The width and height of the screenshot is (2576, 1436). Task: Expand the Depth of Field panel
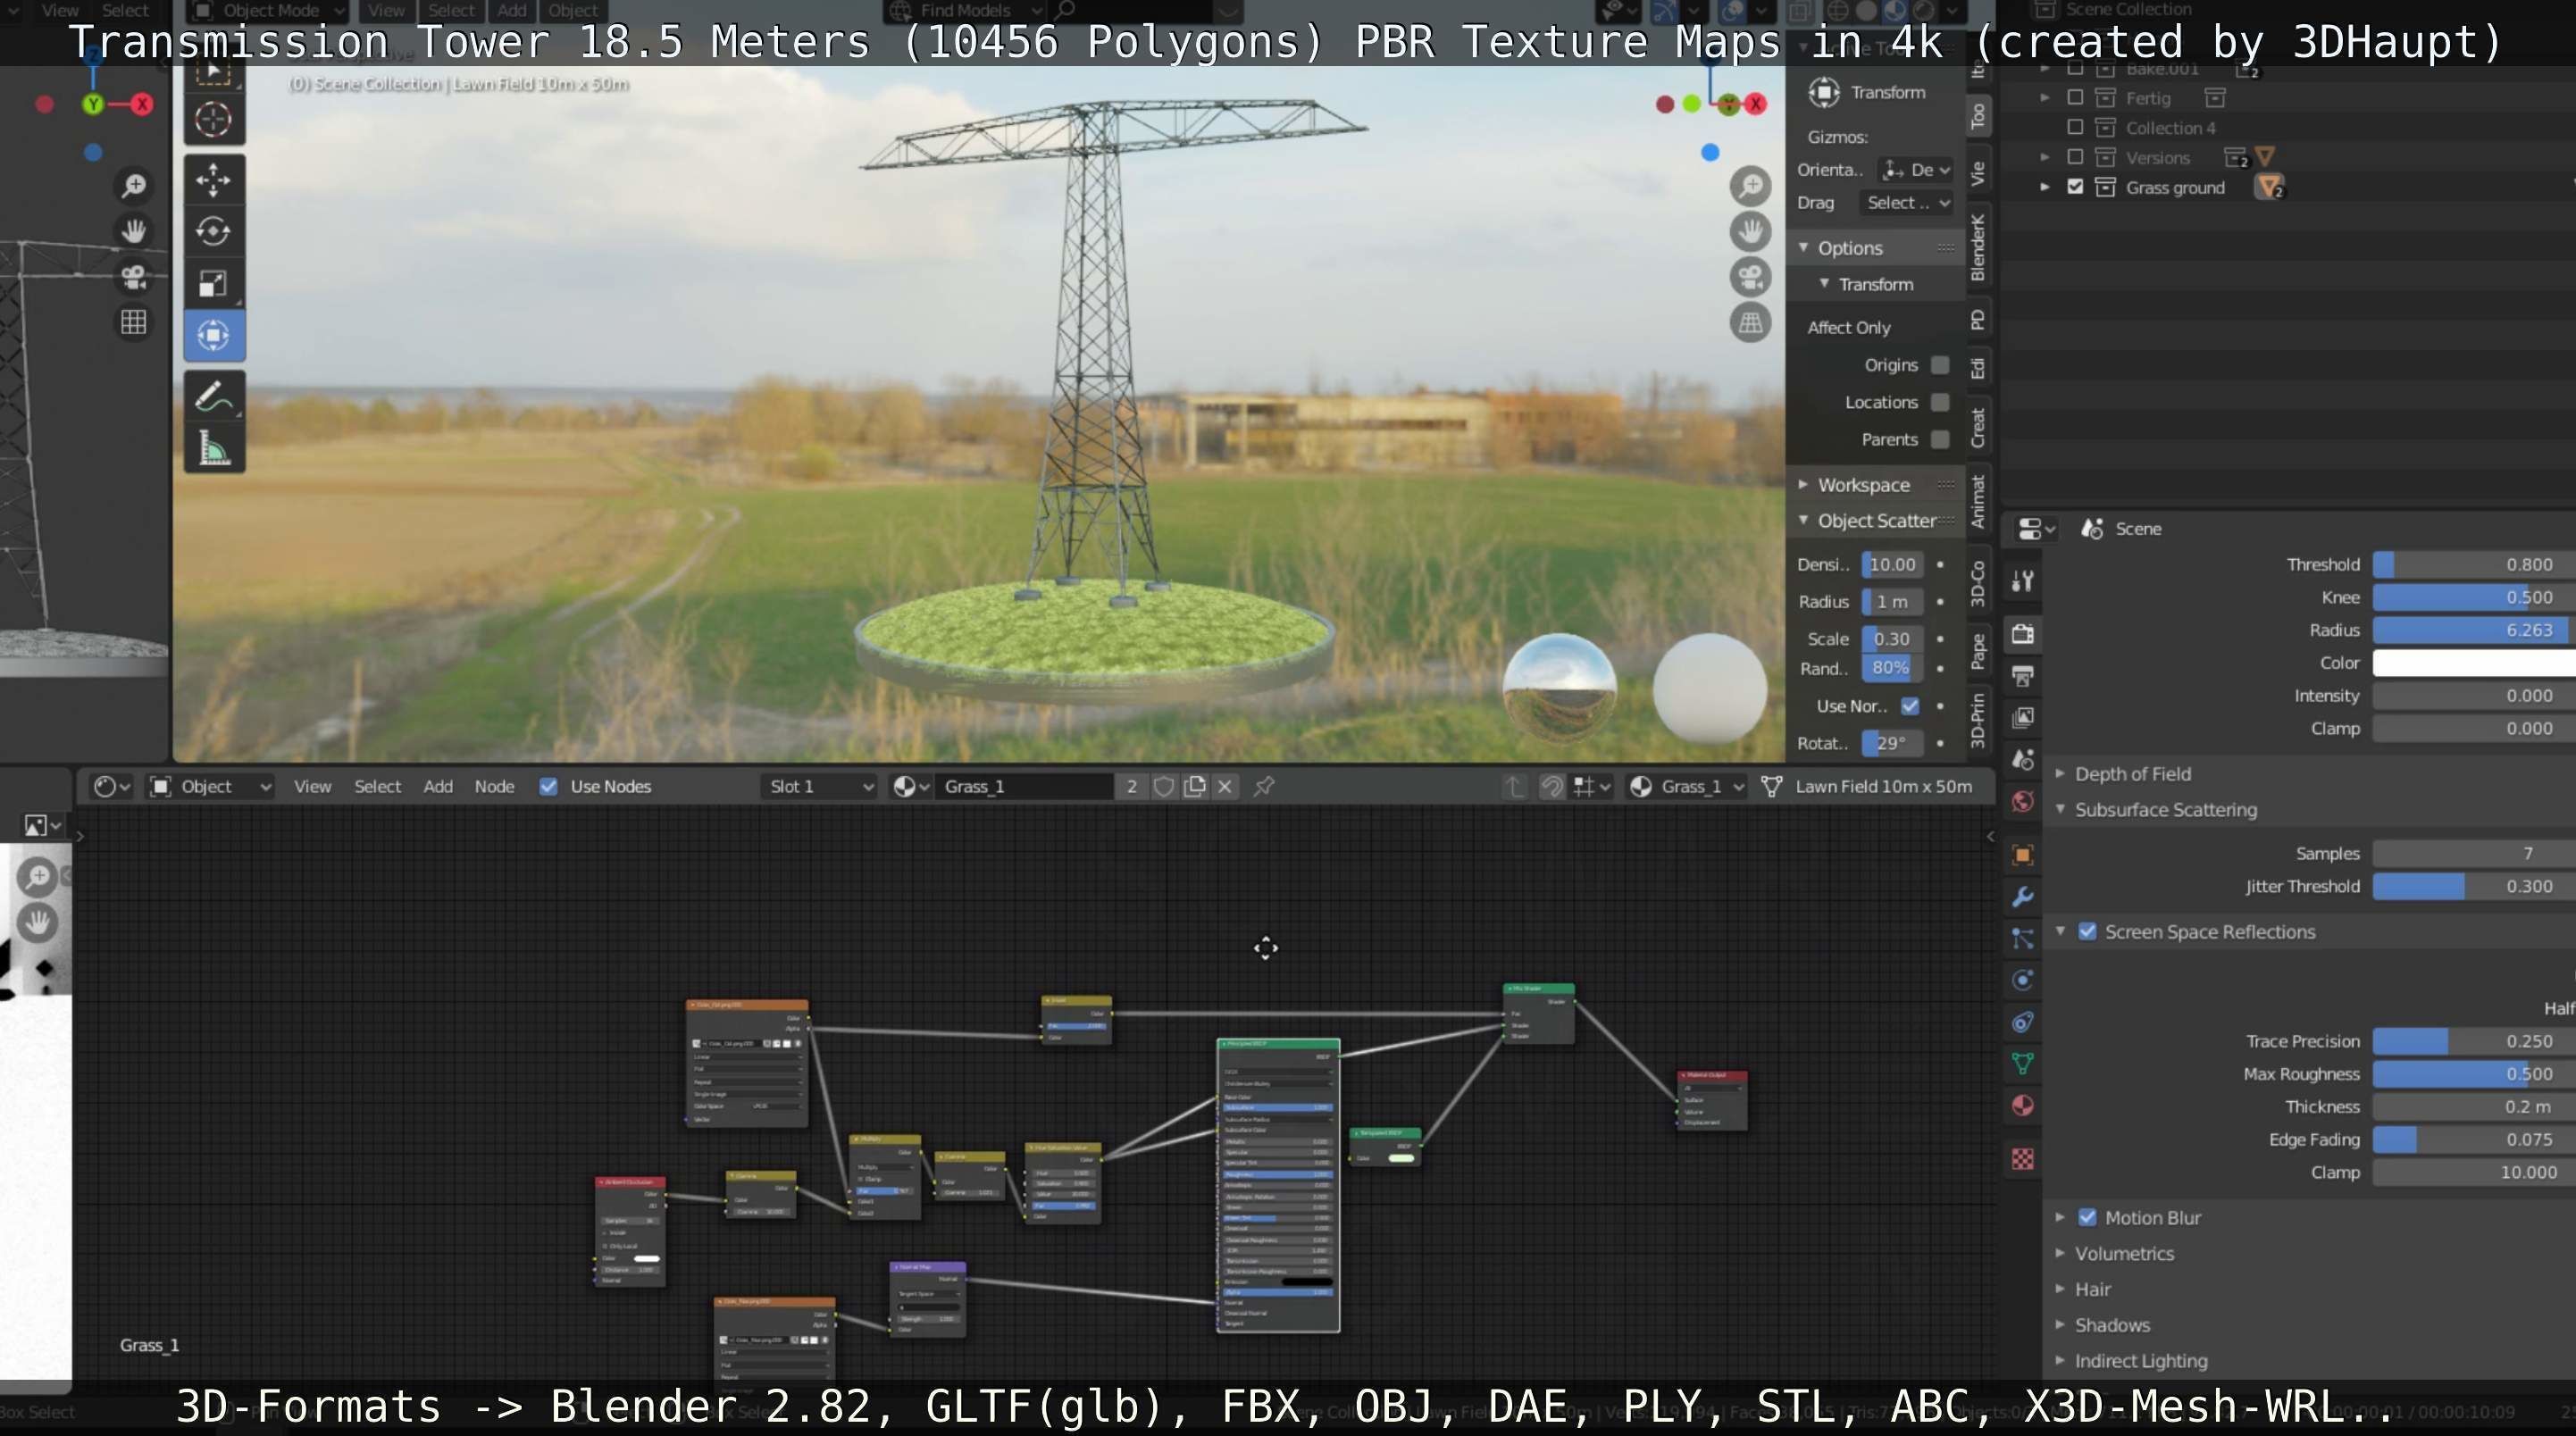pos(2132,773)
